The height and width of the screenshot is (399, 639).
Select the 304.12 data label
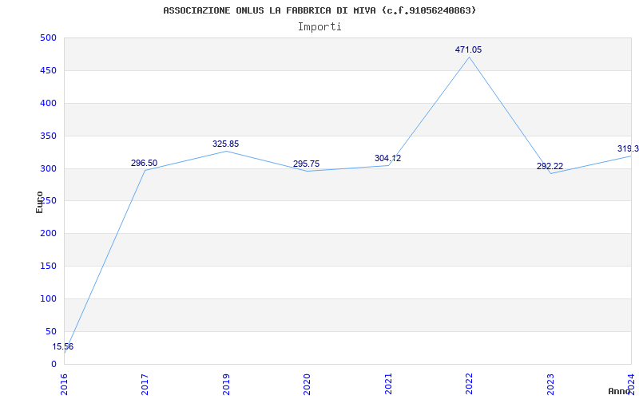pyautogui.click(x=387, y=158)
